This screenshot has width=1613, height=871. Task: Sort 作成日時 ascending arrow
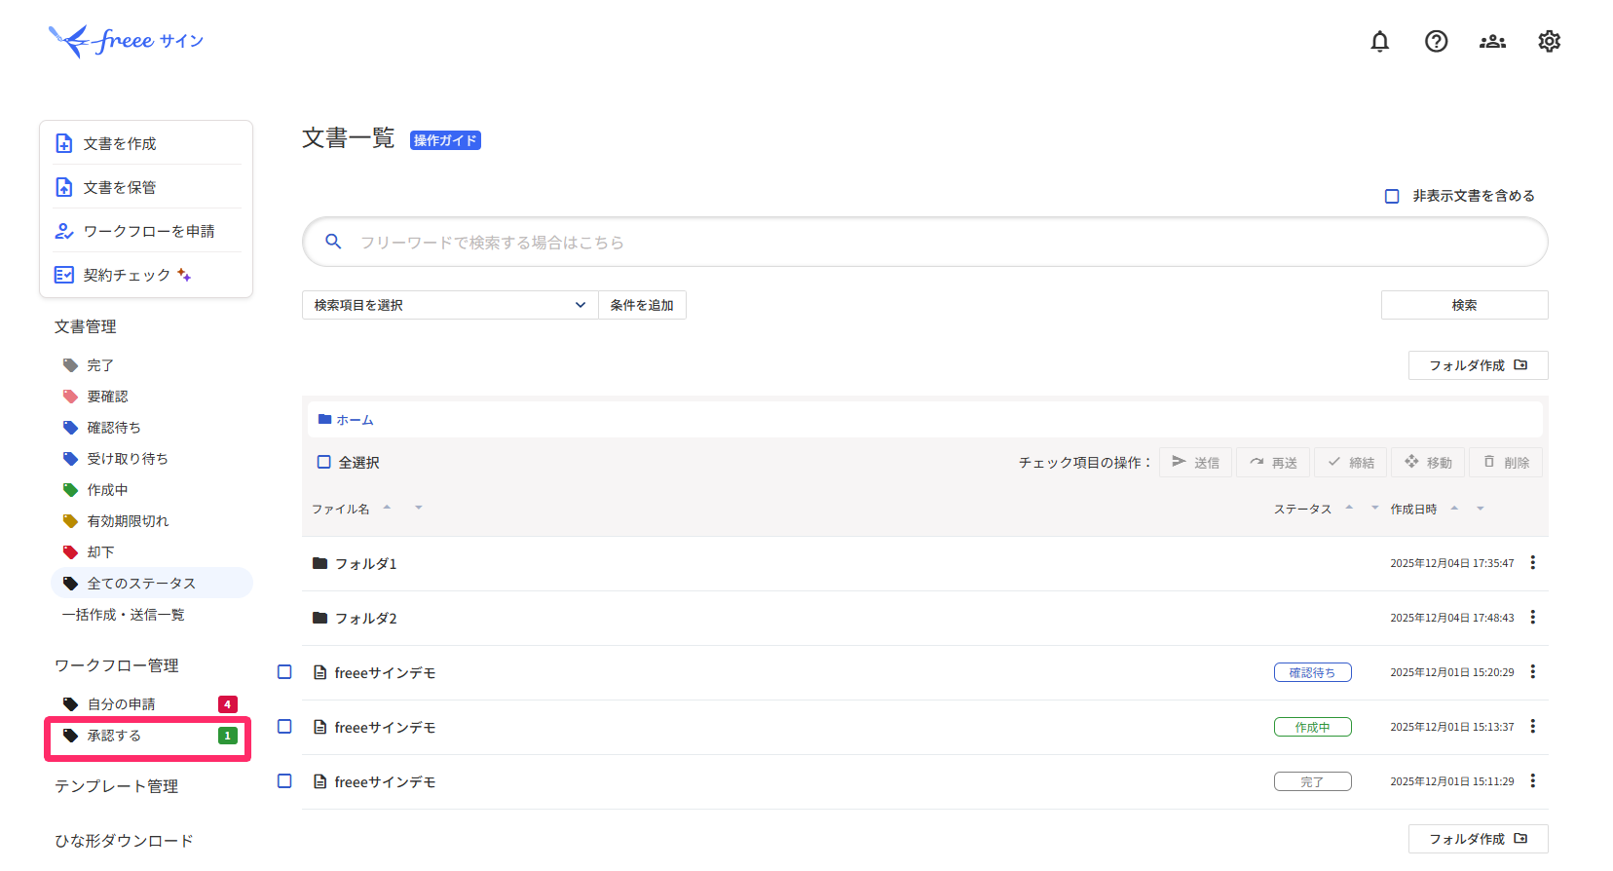[x=1454, y=507]
